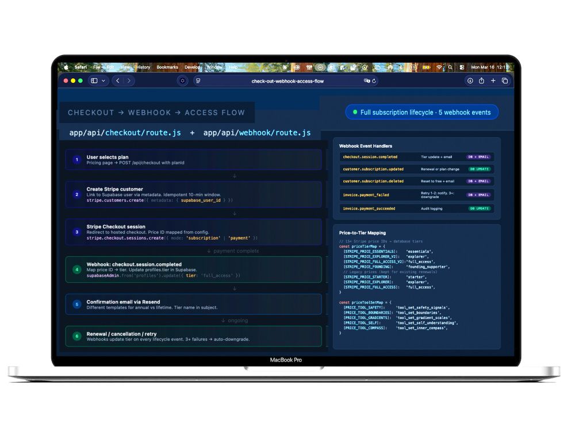This screenshot has height=431, width=575.
Task: Expand the tab group dropdown arrow
Action: pos(103,80)
